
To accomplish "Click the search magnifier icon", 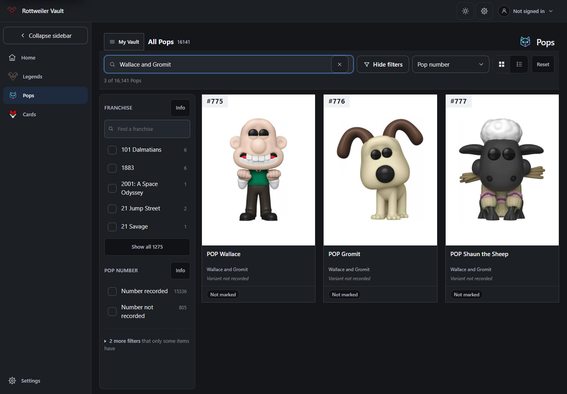I will [113, 64].
